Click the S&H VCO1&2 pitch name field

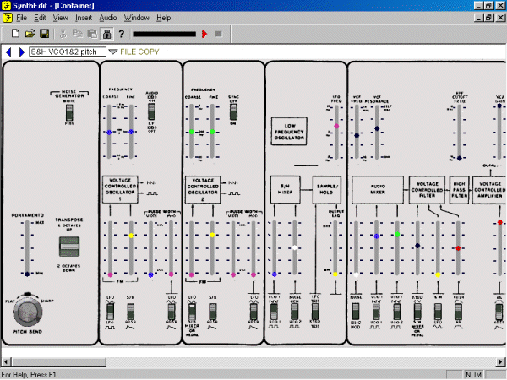67,52
